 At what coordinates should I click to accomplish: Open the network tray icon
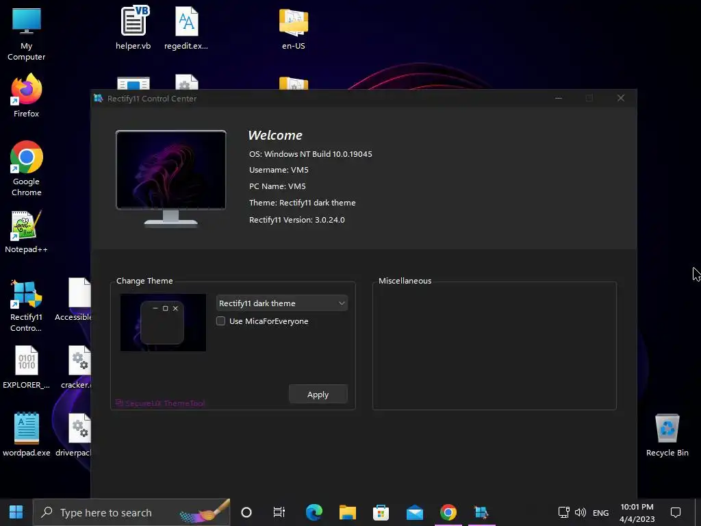563,512
